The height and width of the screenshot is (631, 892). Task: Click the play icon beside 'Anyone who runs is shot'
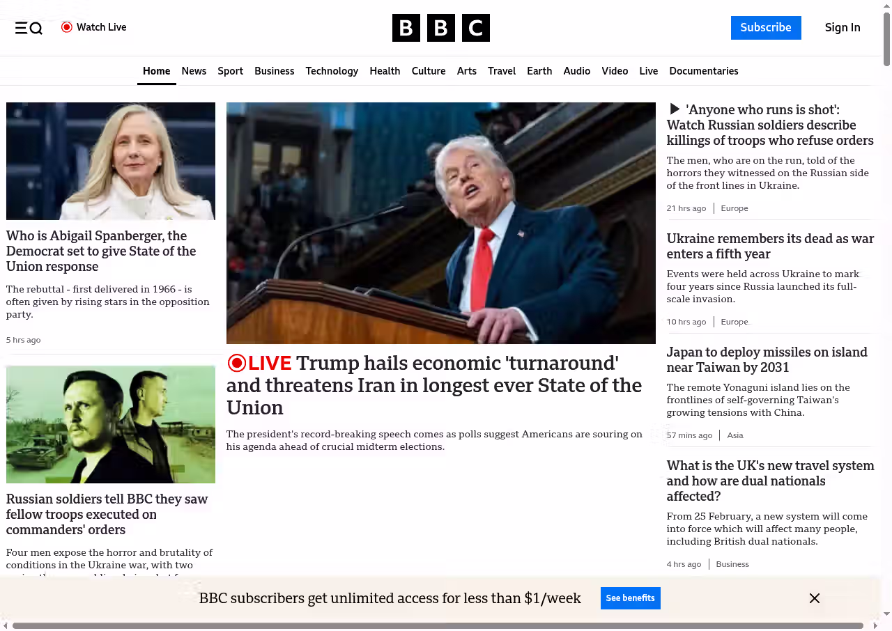click(674, 109)
